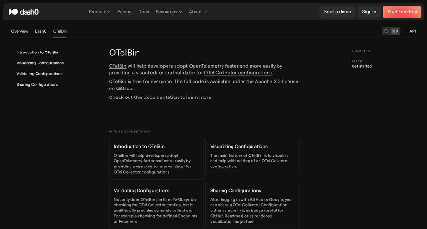427x229 pixels.
Task: Click the Get started promoted link
Action: (362, 66)
